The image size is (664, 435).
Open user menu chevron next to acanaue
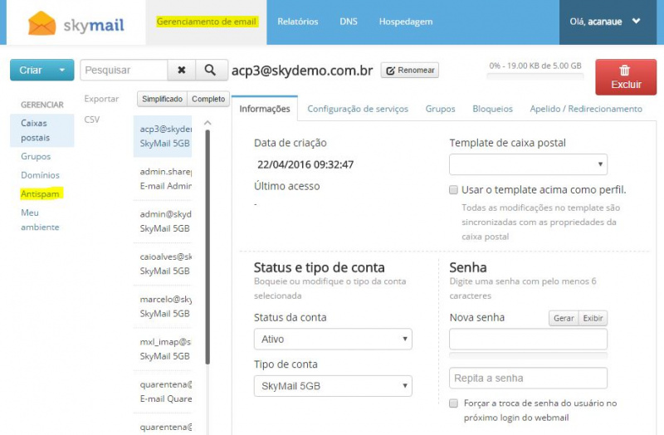(636, 21)
